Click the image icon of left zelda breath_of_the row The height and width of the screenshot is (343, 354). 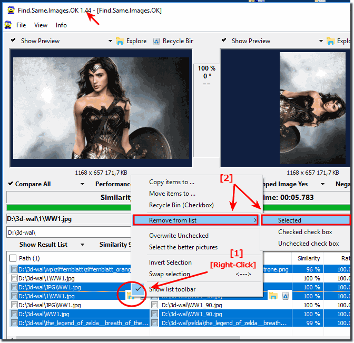14,322
